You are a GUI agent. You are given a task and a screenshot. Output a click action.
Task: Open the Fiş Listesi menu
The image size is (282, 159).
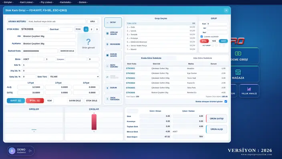tap(46, 2)
